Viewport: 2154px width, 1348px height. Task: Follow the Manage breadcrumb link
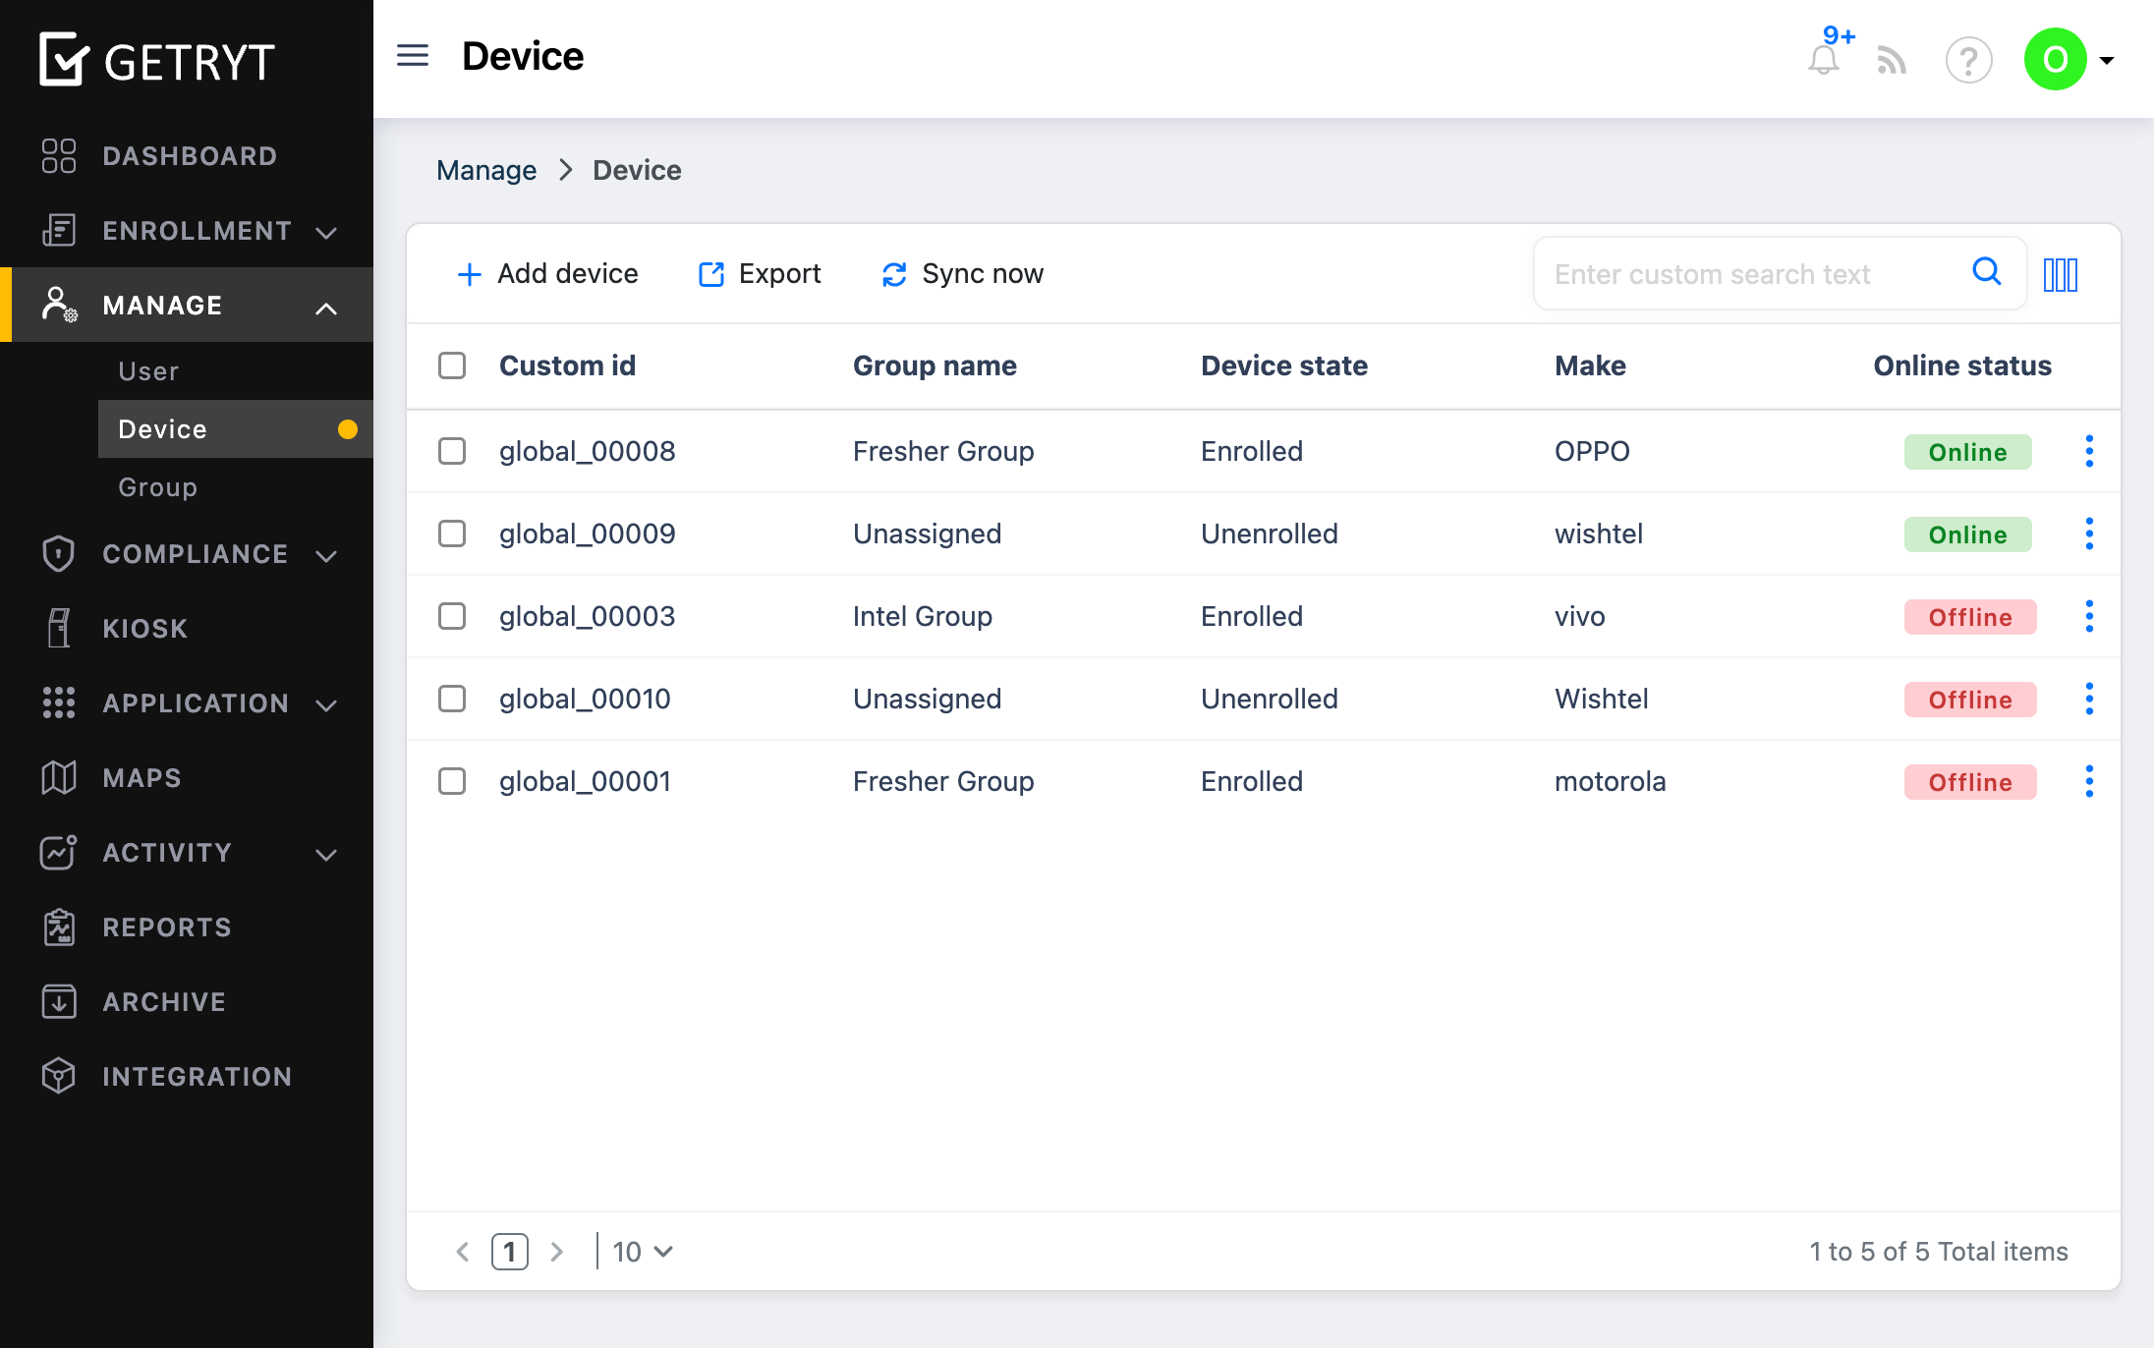[486, 170]
